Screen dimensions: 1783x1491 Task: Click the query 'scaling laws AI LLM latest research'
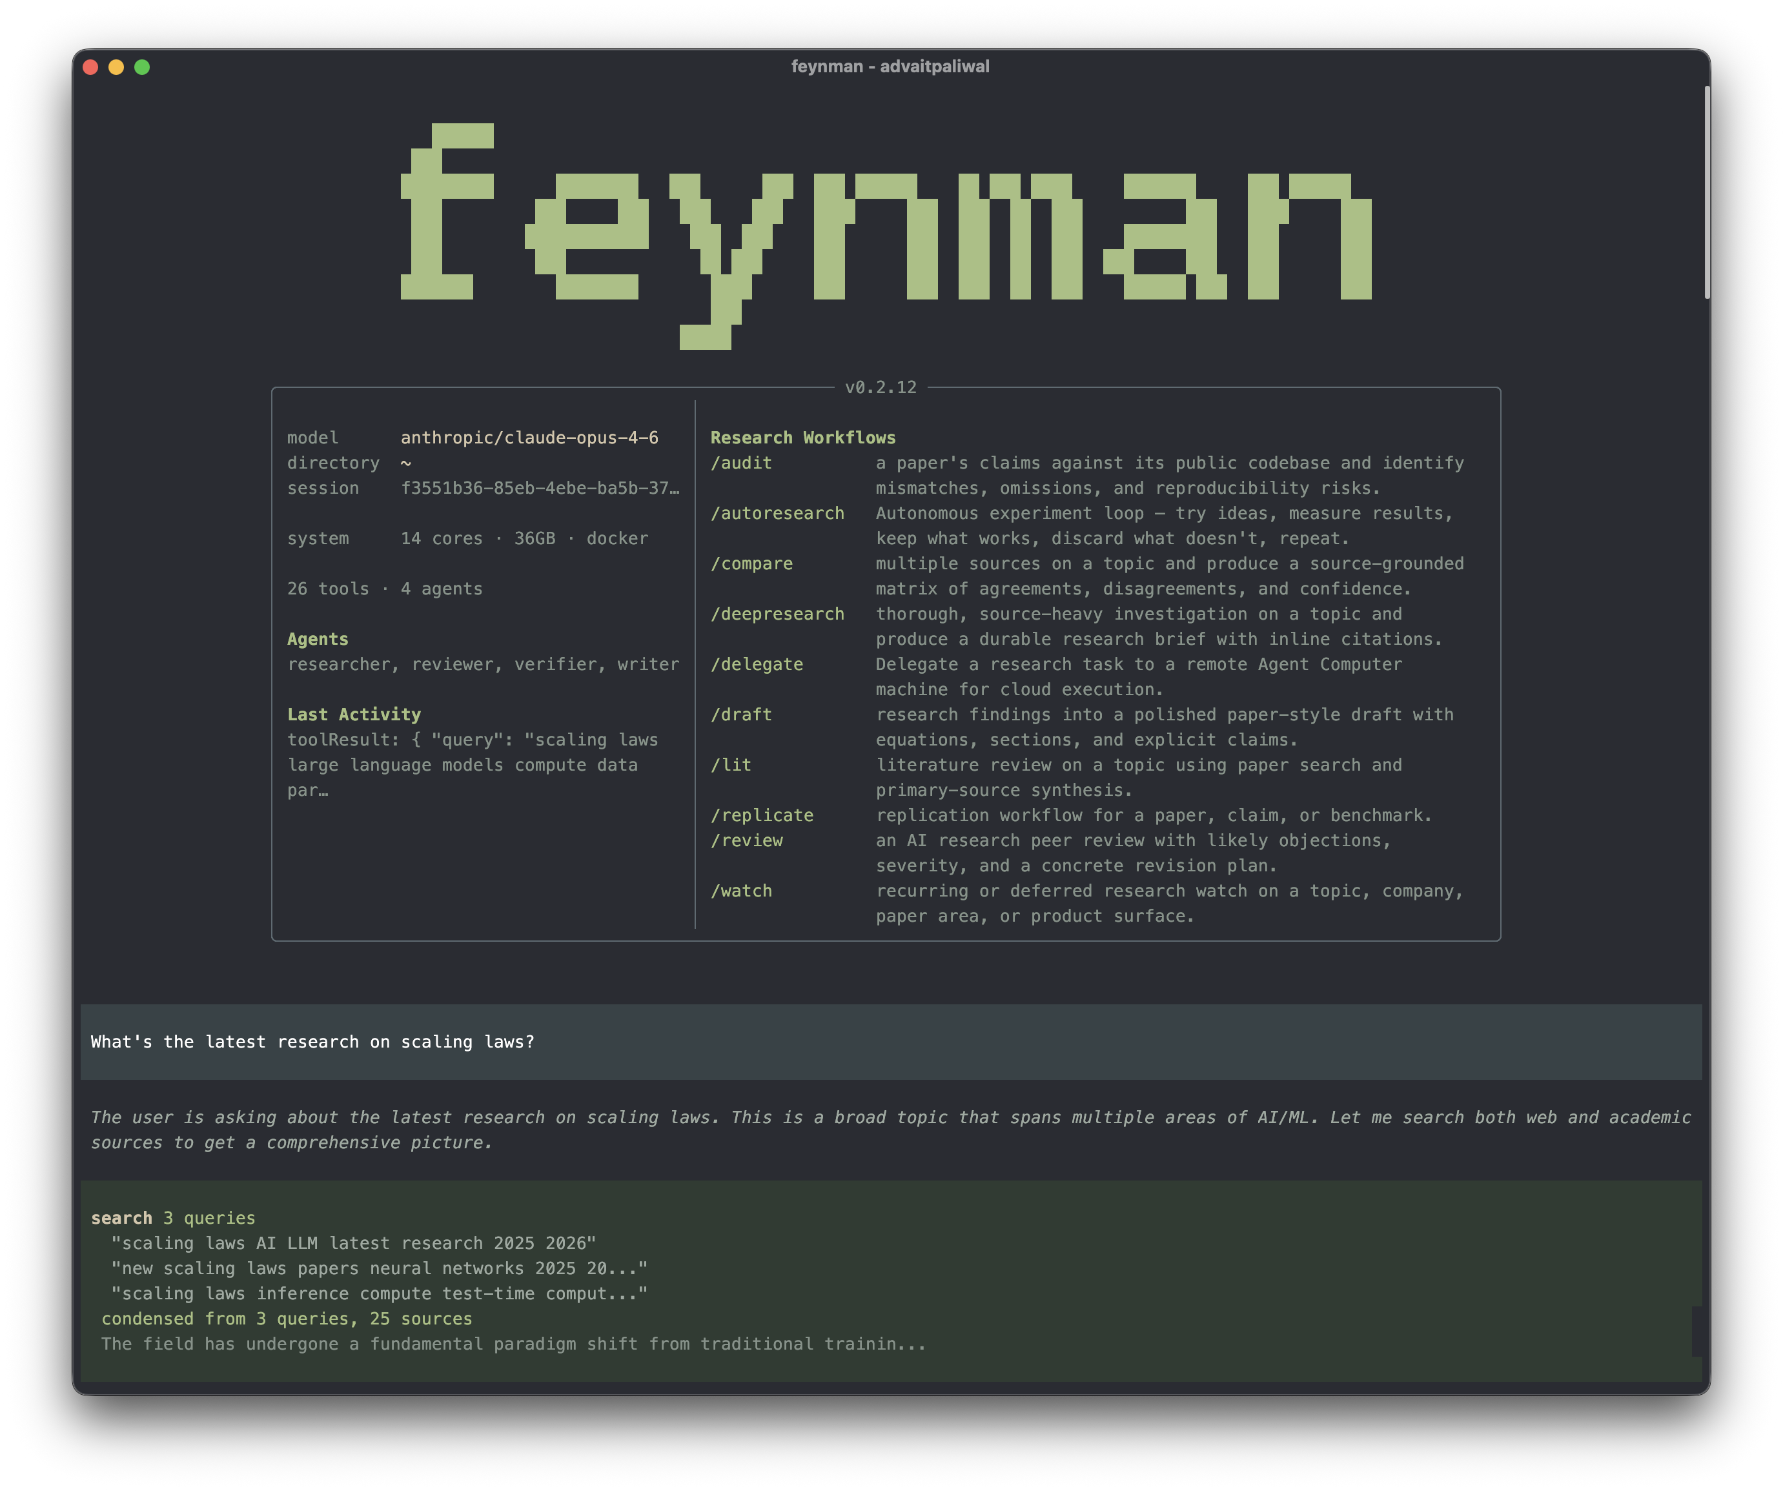(x=353, y=1242)
